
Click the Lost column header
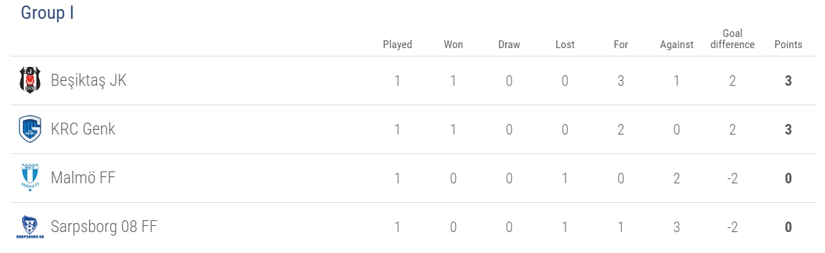point(565,45)
